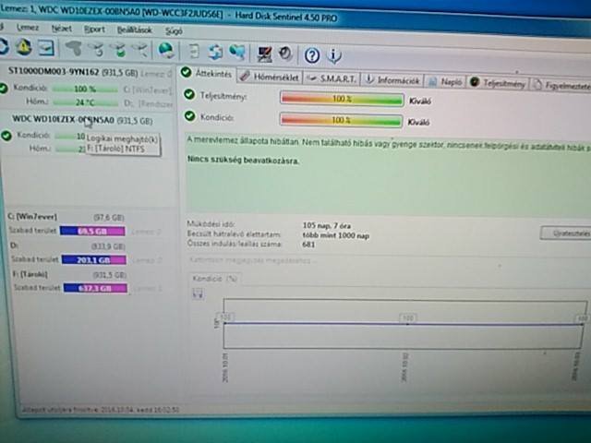Click the status bar last update text
This screenshot has height=443, width=591.
(101, 409)
